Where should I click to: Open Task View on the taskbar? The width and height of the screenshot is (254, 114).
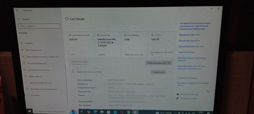click(82, 111)
